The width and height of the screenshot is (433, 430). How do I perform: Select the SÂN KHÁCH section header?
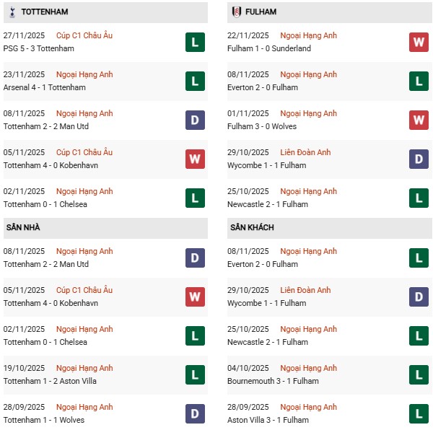tap(253, 228)
